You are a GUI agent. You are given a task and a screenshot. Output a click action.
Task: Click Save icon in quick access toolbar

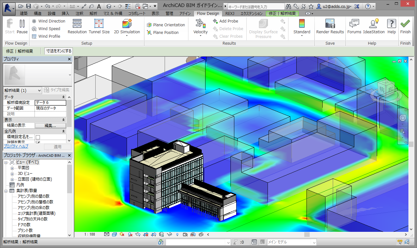[28, 6]
